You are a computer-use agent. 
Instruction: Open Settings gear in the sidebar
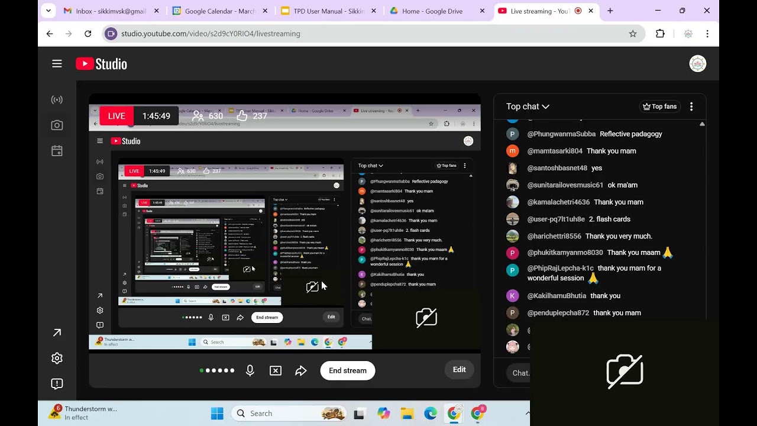tap(57, 359)
